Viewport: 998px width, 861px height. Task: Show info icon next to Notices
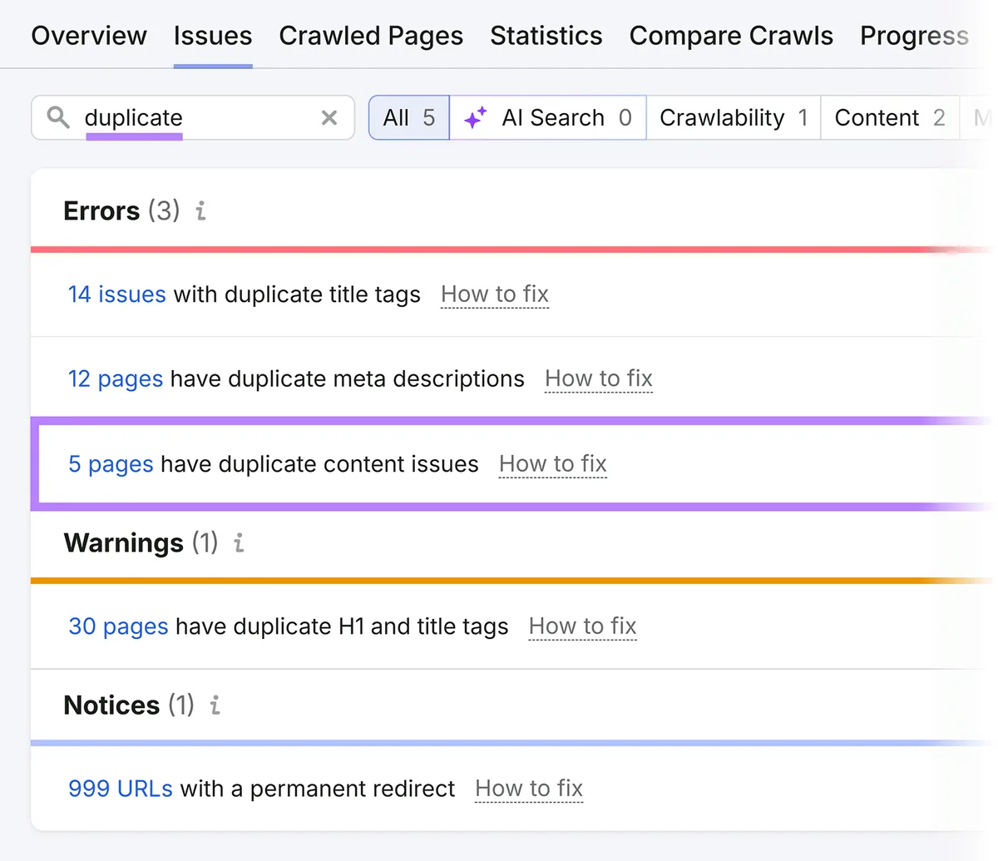pos(215,705)
